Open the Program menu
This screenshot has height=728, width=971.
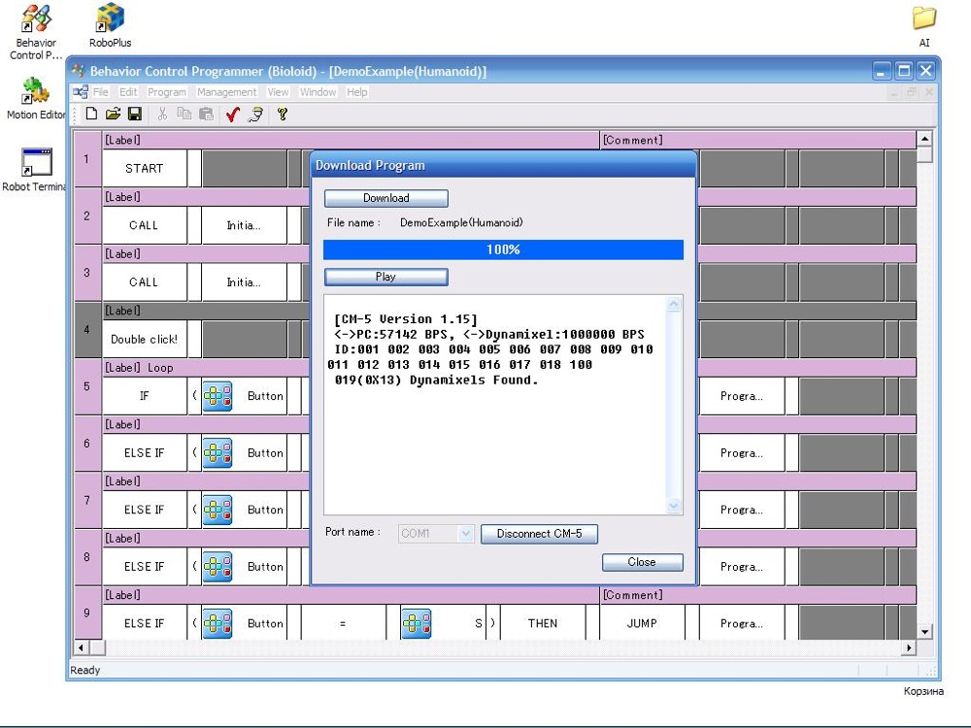[x=167, y=92]
